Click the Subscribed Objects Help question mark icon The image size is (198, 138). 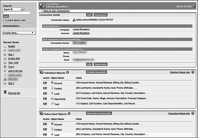[193, 113]
